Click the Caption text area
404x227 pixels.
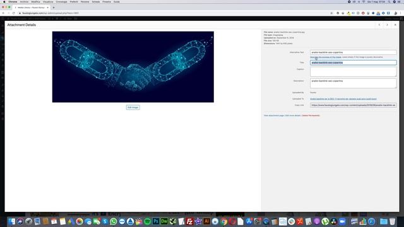(353, 72)
